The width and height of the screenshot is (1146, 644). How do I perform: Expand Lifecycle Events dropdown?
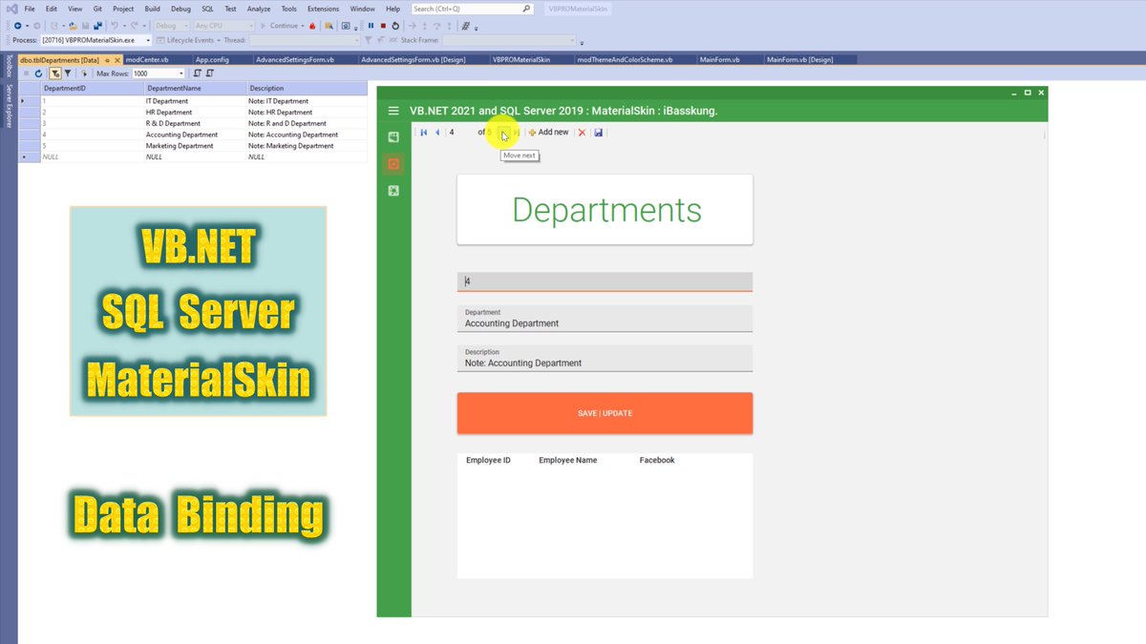(x=218, y=40)
